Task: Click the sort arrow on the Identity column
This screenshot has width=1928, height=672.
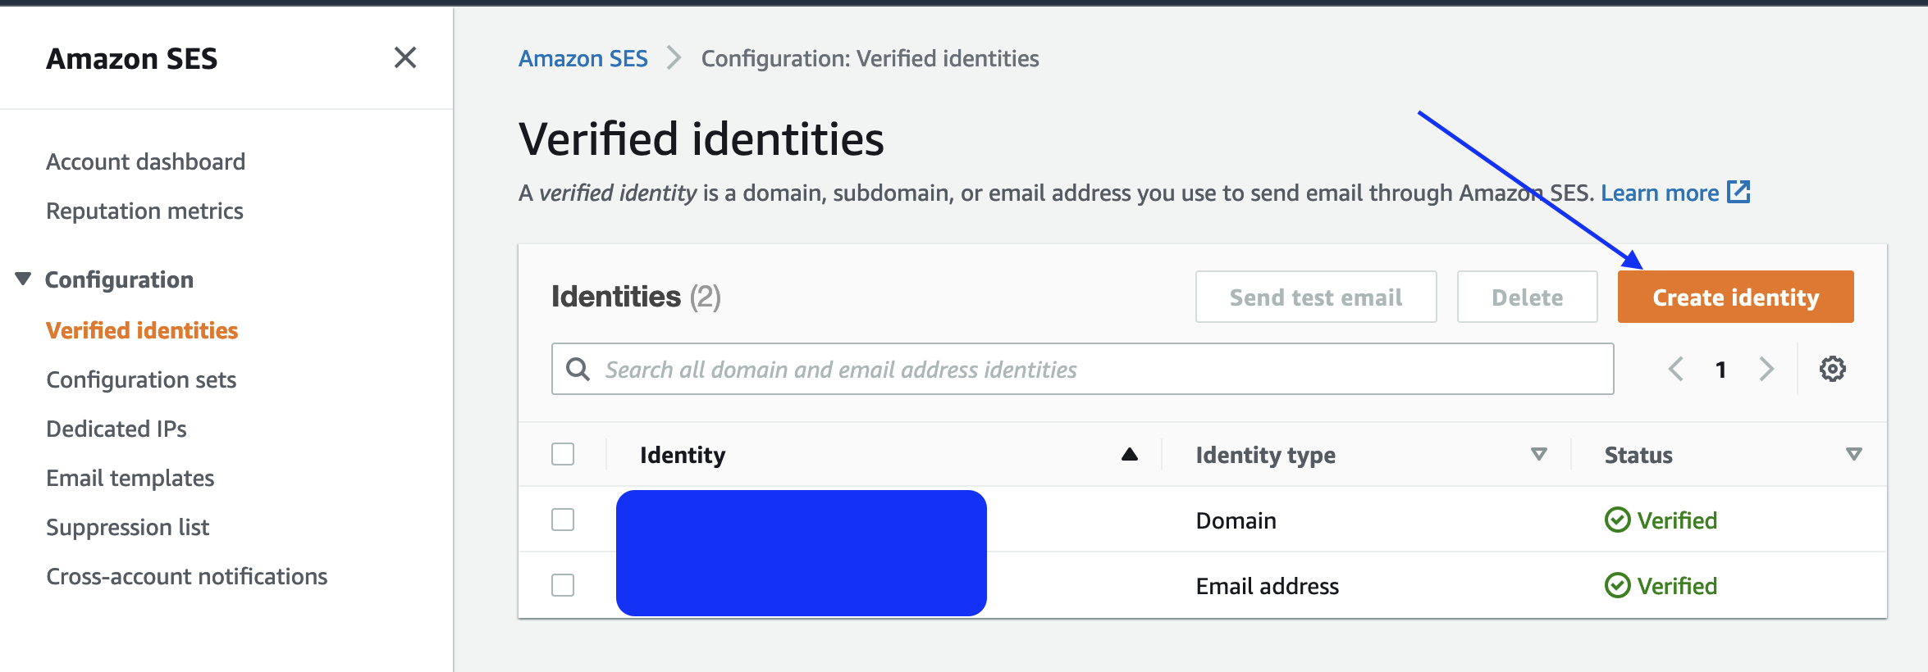Action: click(1128, 454)
